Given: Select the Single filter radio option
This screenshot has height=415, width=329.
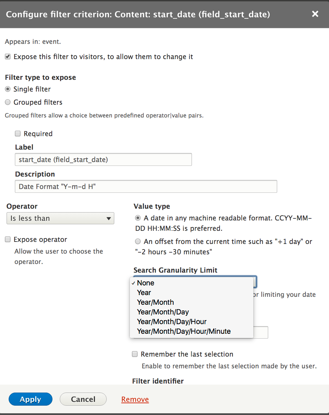Looking at the screenshot, I should tap(8, 89).
